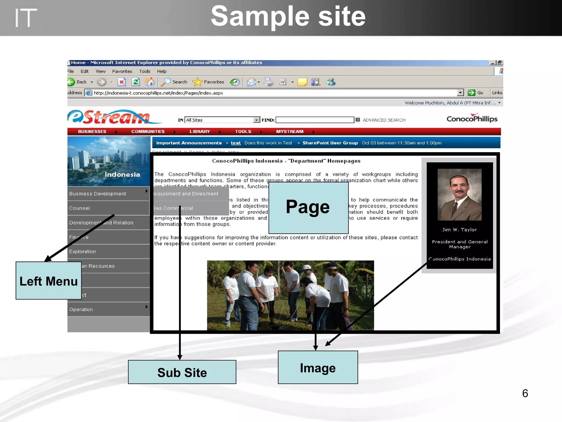Open the Favorites menu in menu bar

click(x=122, y=71)
